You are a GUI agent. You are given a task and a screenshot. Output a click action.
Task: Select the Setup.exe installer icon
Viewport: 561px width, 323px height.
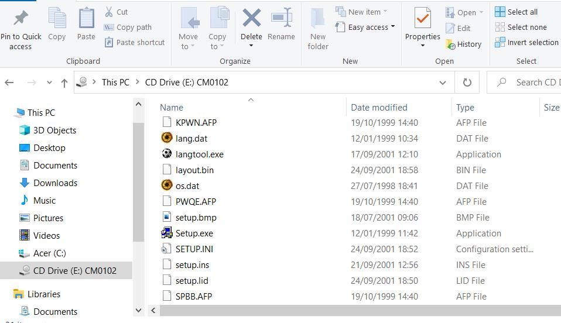pos(167,233)
